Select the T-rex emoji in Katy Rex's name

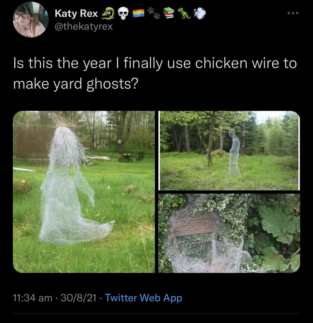184,13
